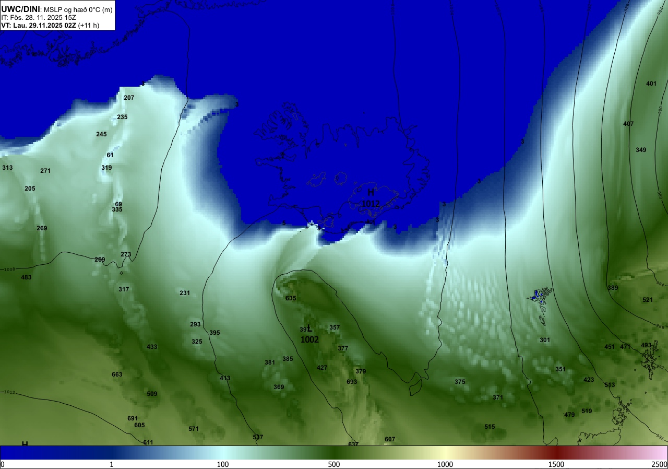This screenshot has width=668, height=469.
Task: Click the value 519 on the map
Action: (x=587, y=411)
